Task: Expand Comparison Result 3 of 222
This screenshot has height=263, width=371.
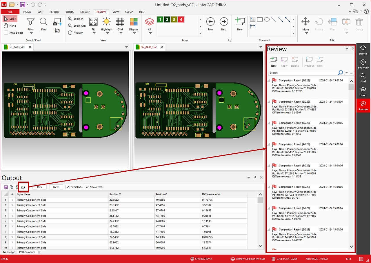Action: pyautogui.click(x=268, y=123)
